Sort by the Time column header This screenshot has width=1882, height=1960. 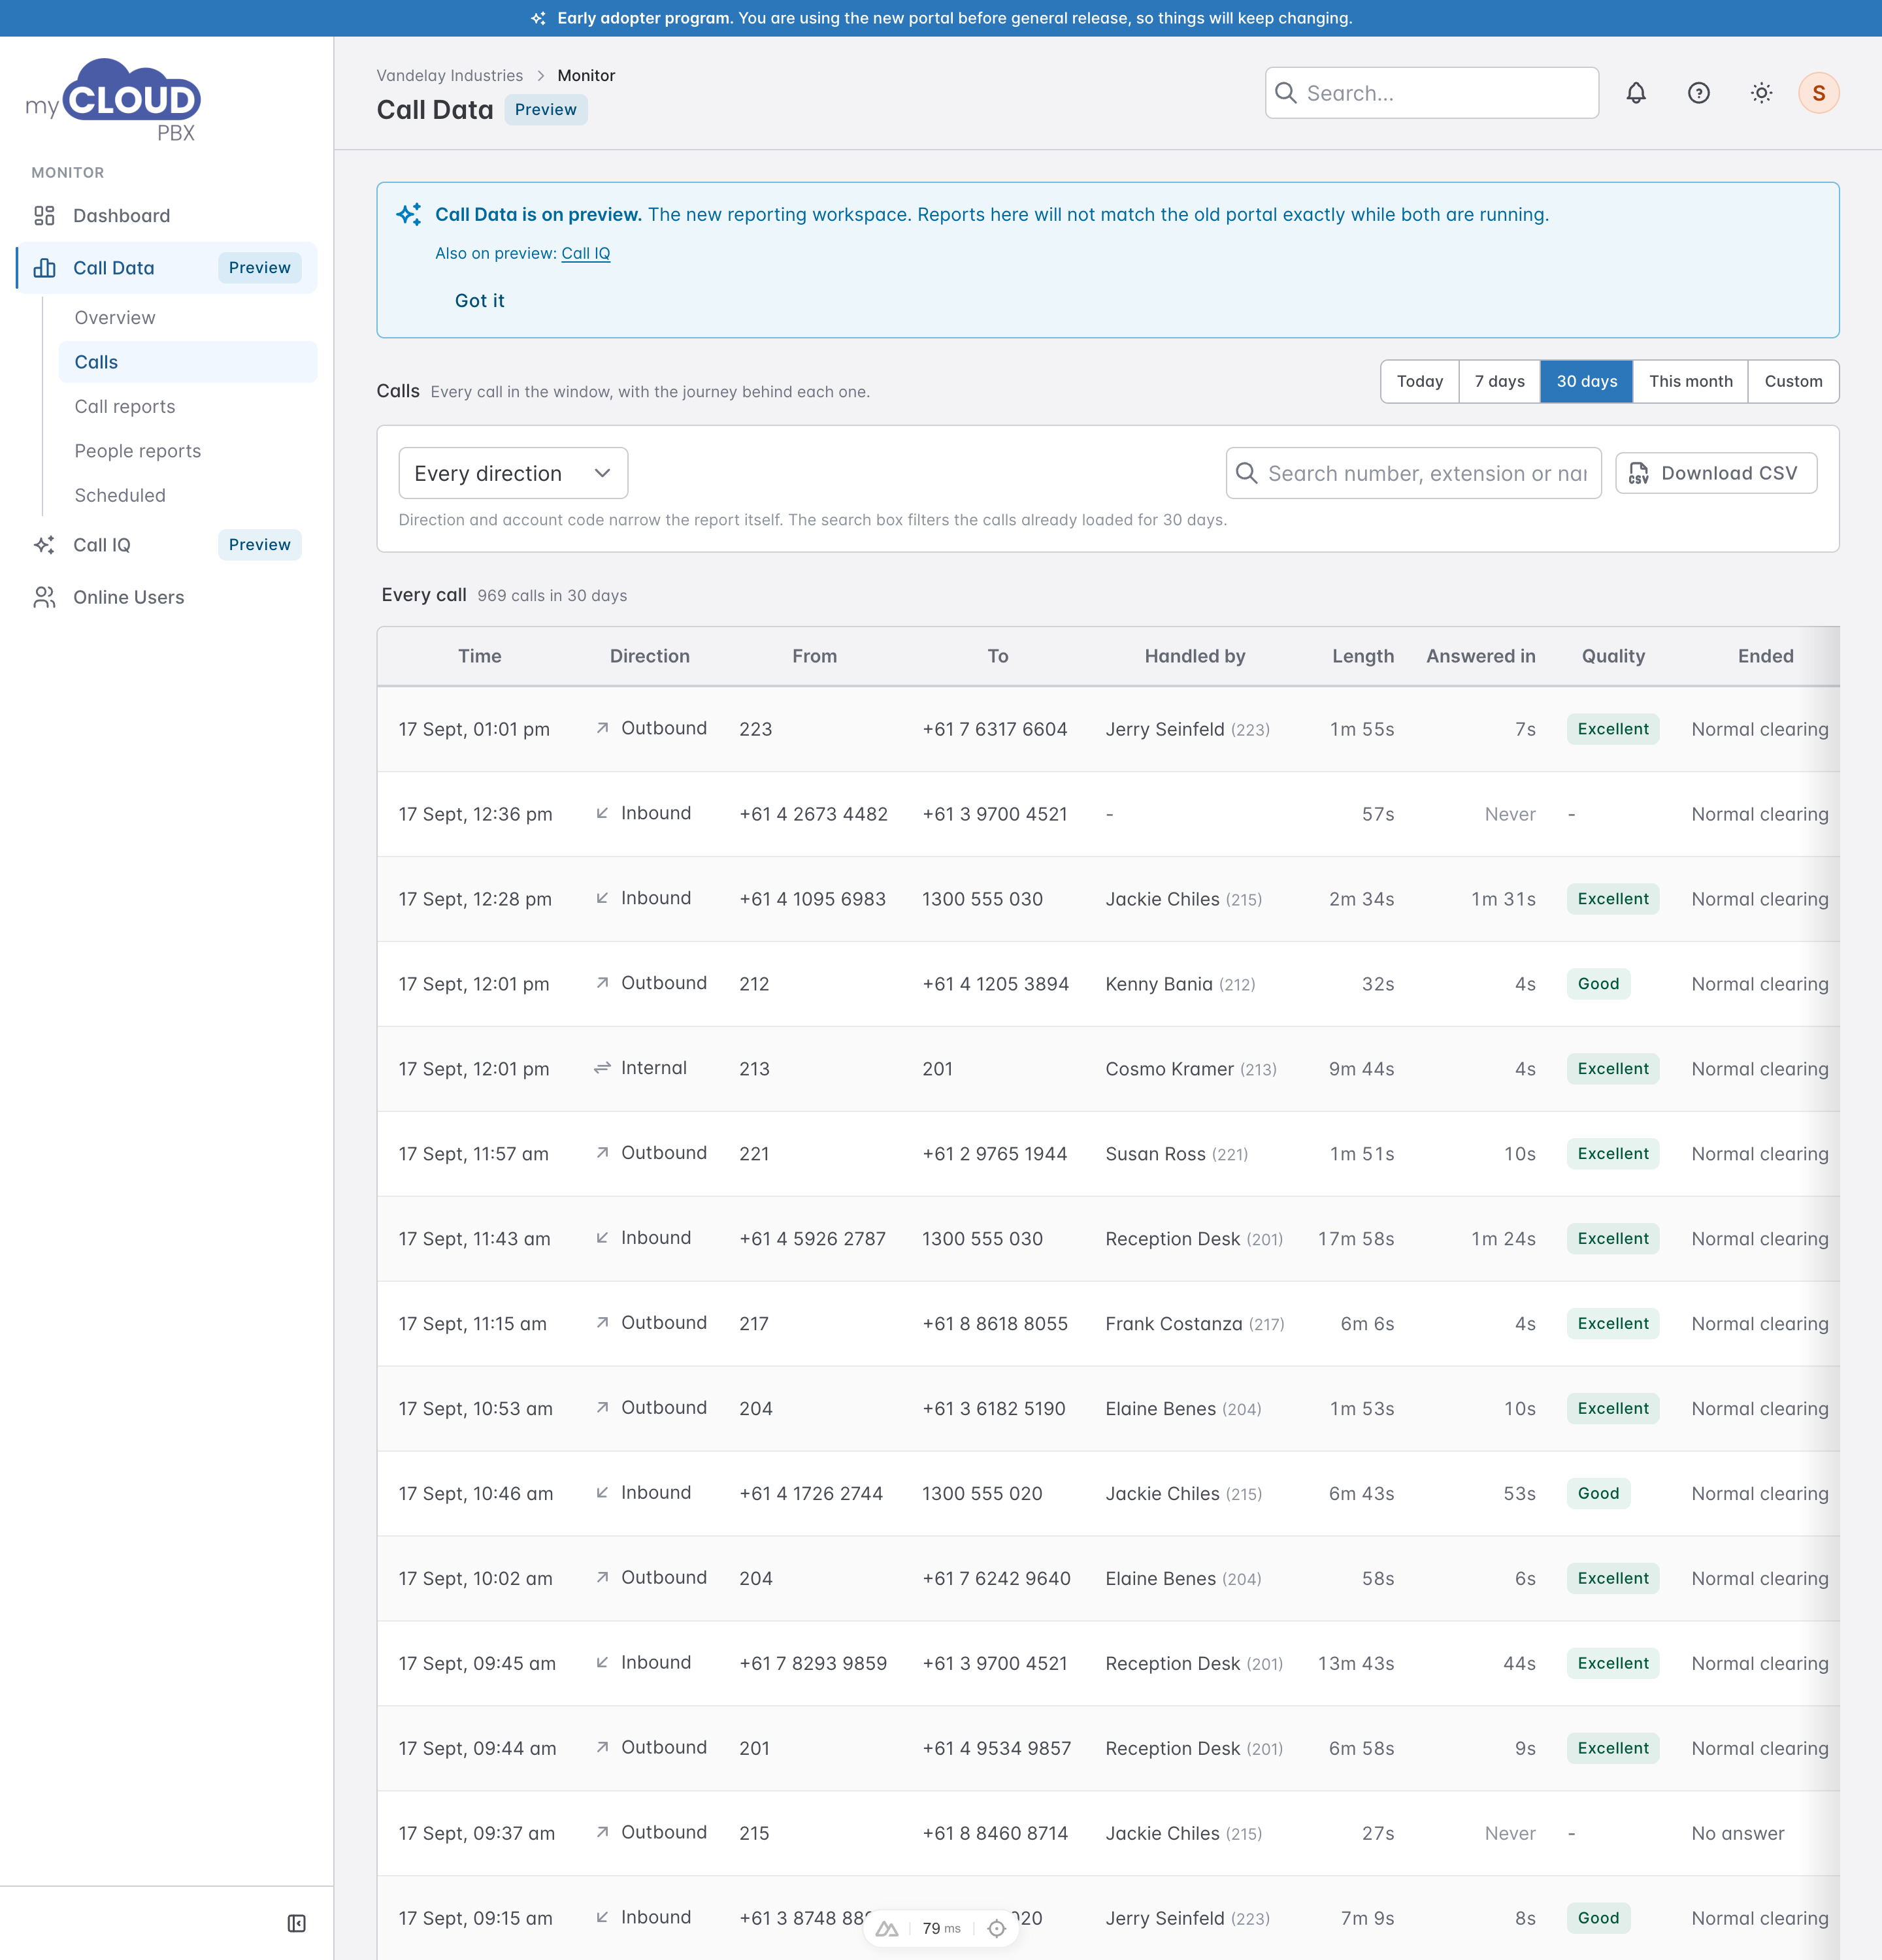(x=480, y=656)
